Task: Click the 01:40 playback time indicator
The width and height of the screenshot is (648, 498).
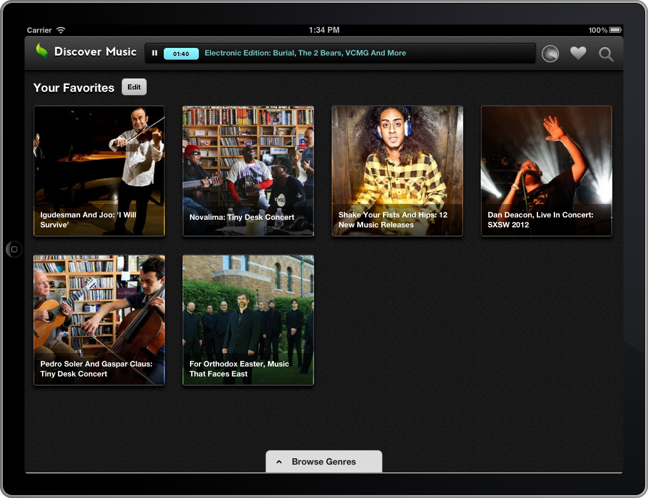Action: point(181,54)
